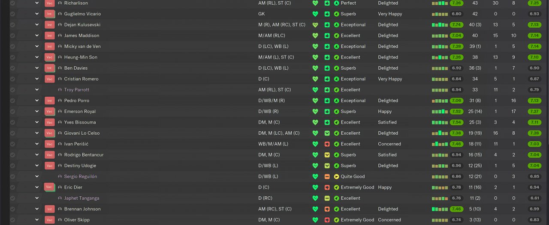This screenshot has height=225, width=549.
Task: Click the heart condition icon for Ben Davies
Action: pos(315,68)
